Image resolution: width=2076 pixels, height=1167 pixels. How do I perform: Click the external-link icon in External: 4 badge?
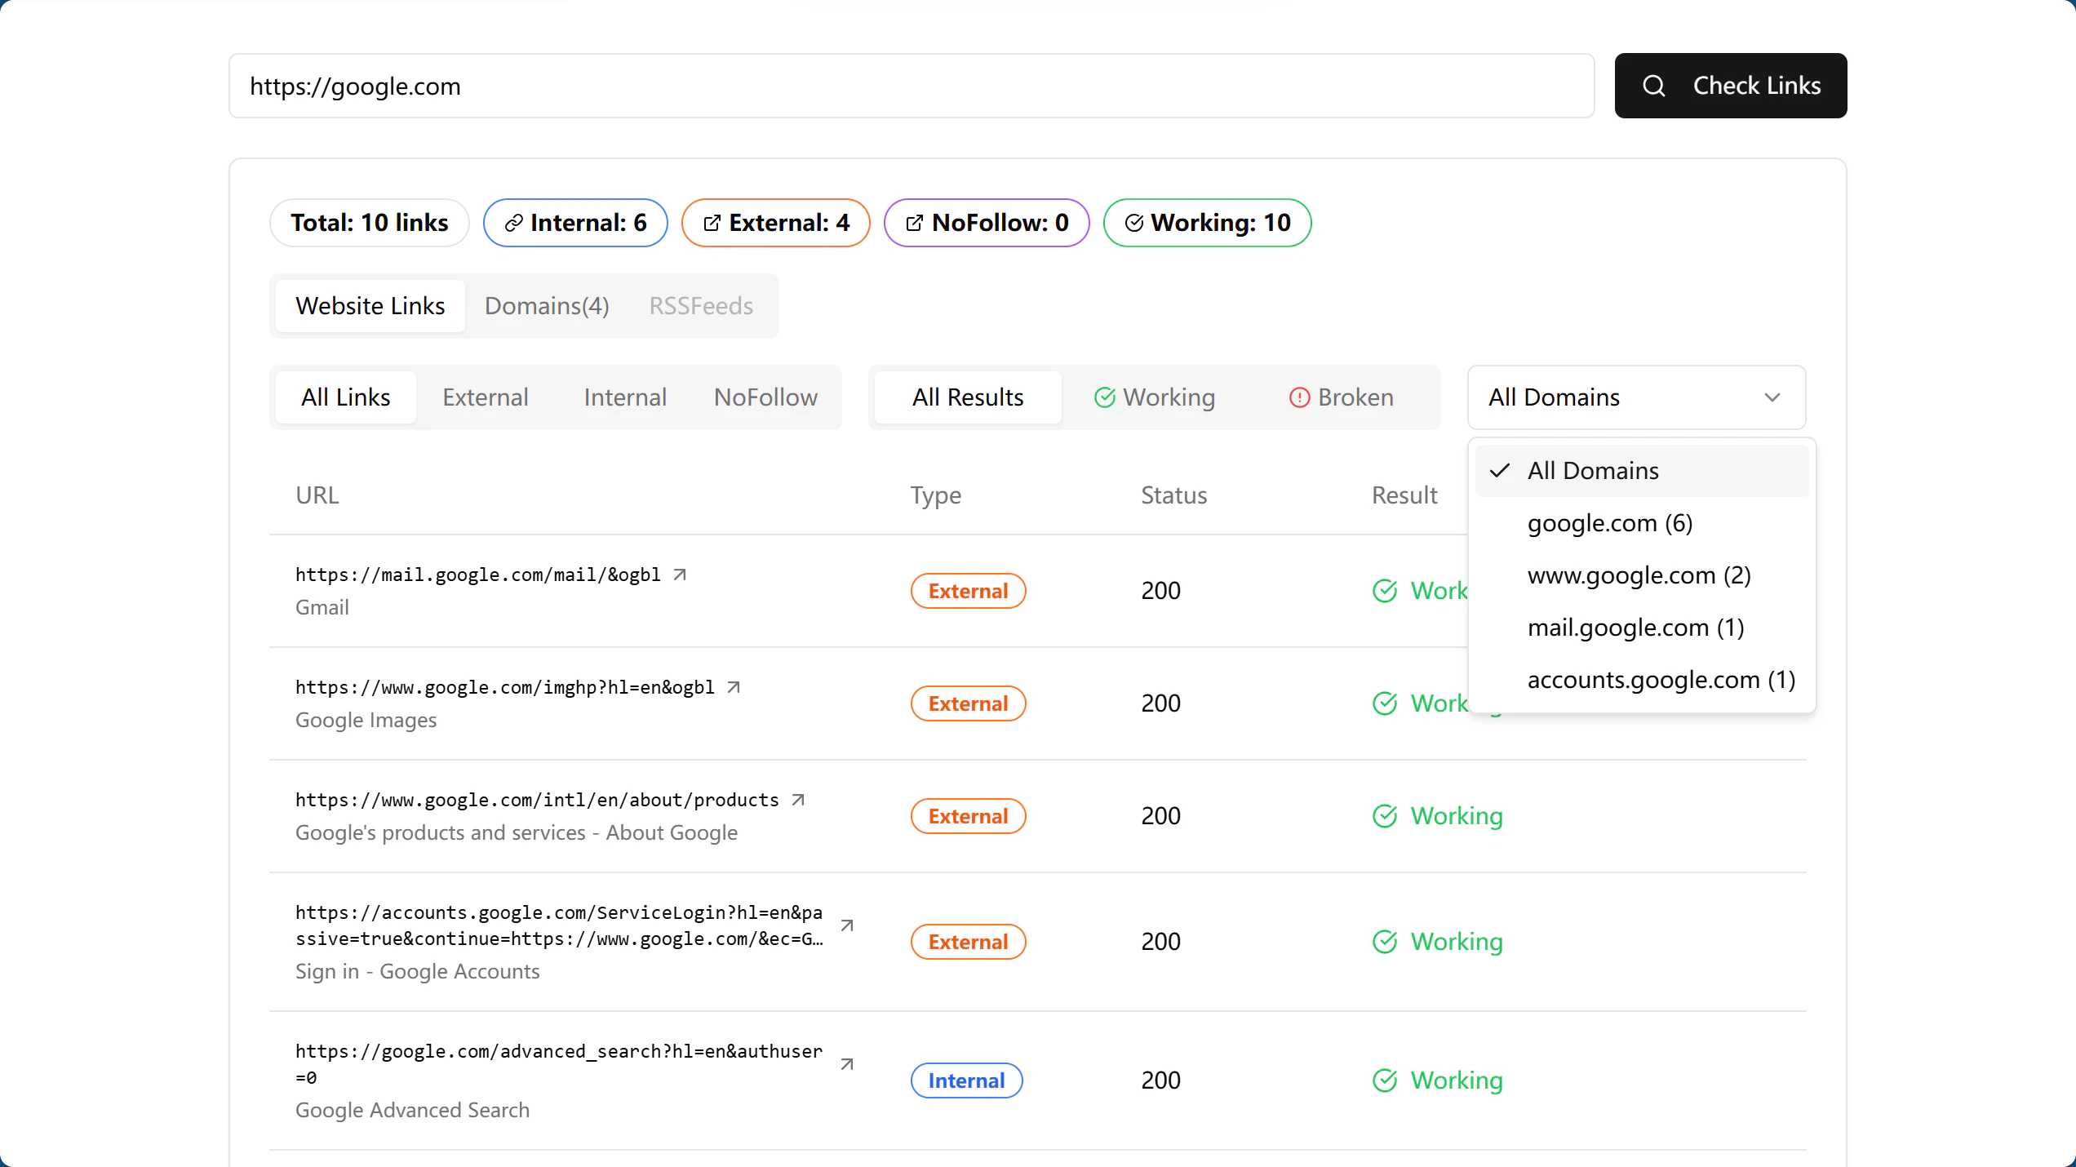click(712, 223)
